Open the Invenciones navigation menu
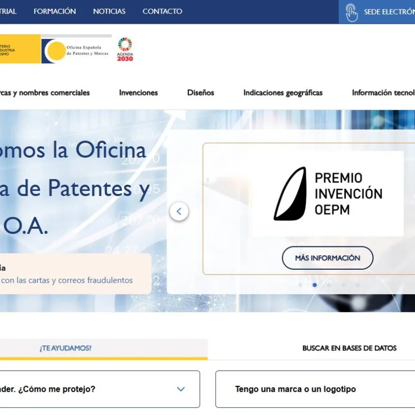The width and height of the screenshot is (415, 415). 139,93
